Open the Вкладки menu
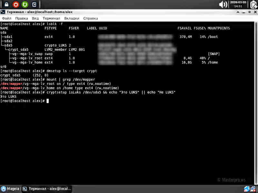 coord(72,19)
